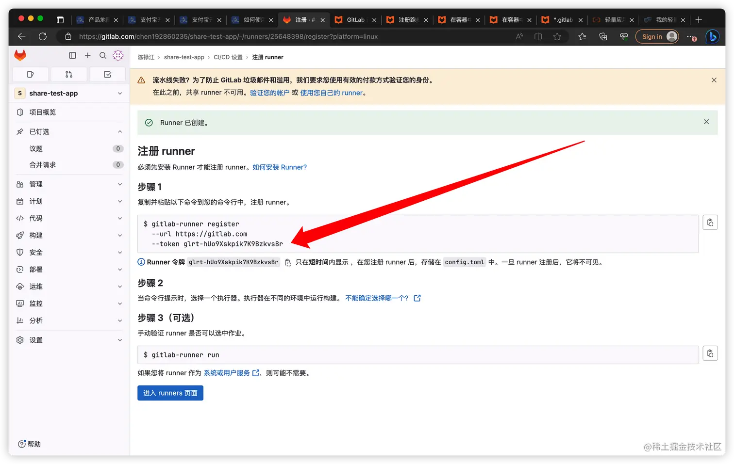734x464 pixels.
Task: Go back using the browser back arrow
Action: tap(21, 36)
